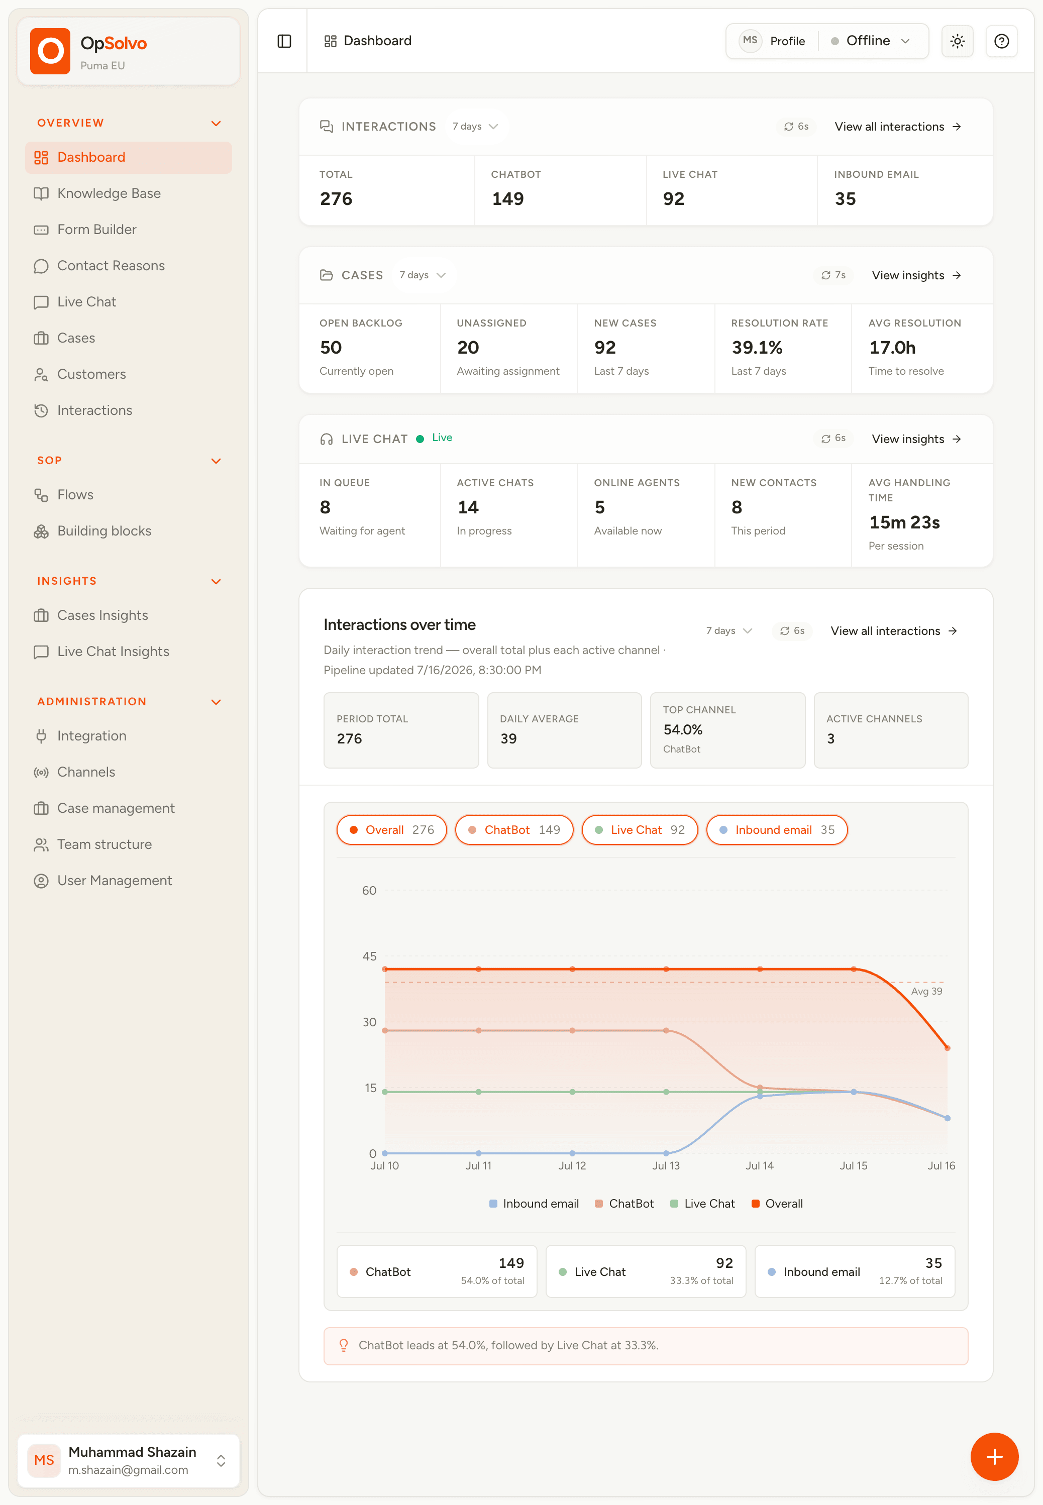The image size is (1043, 1505).
Task: Click the MS avatar in Profile button
Action: [x=750, y=41]
